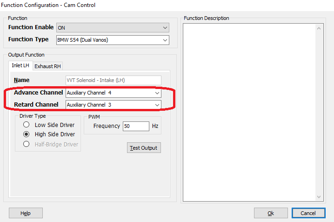Image resolution: width=334 pixels, height=222 pixels.
Task: Switch to the Exhaust RH tab
Action: (x=47, y=66)
